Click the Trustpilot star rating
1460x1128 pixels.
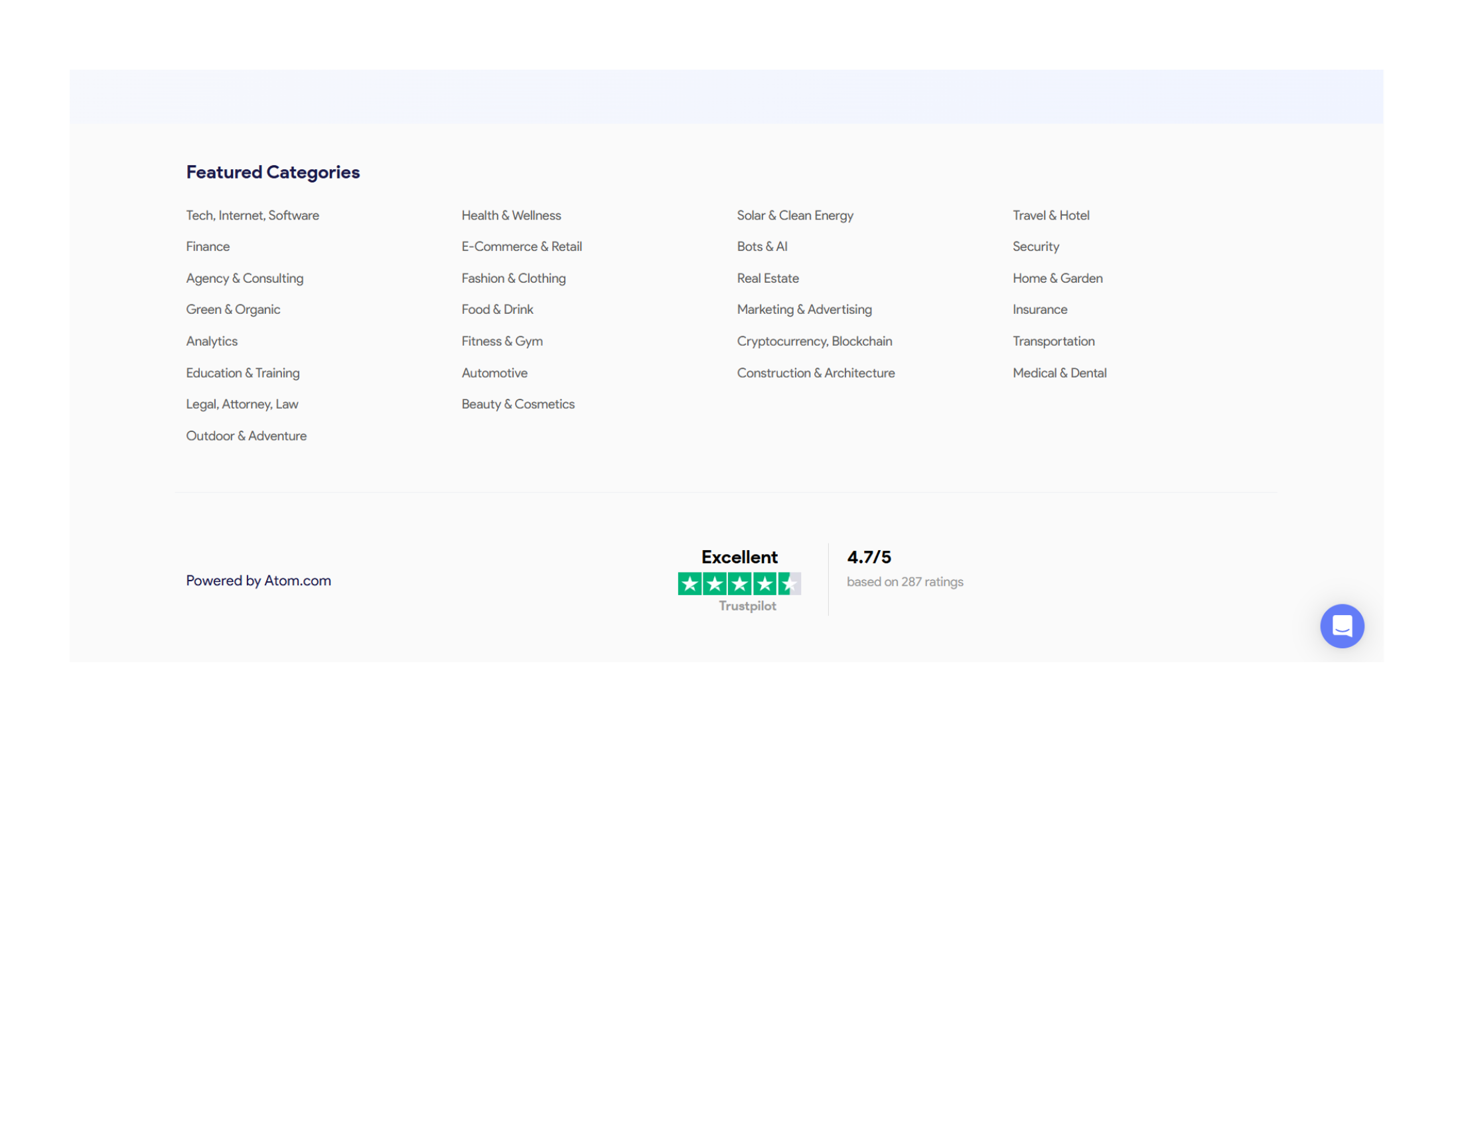tap(739, 583)
